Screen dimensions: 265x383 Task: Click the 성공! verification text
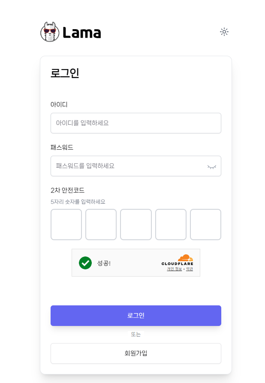click(x=104, y=263)
